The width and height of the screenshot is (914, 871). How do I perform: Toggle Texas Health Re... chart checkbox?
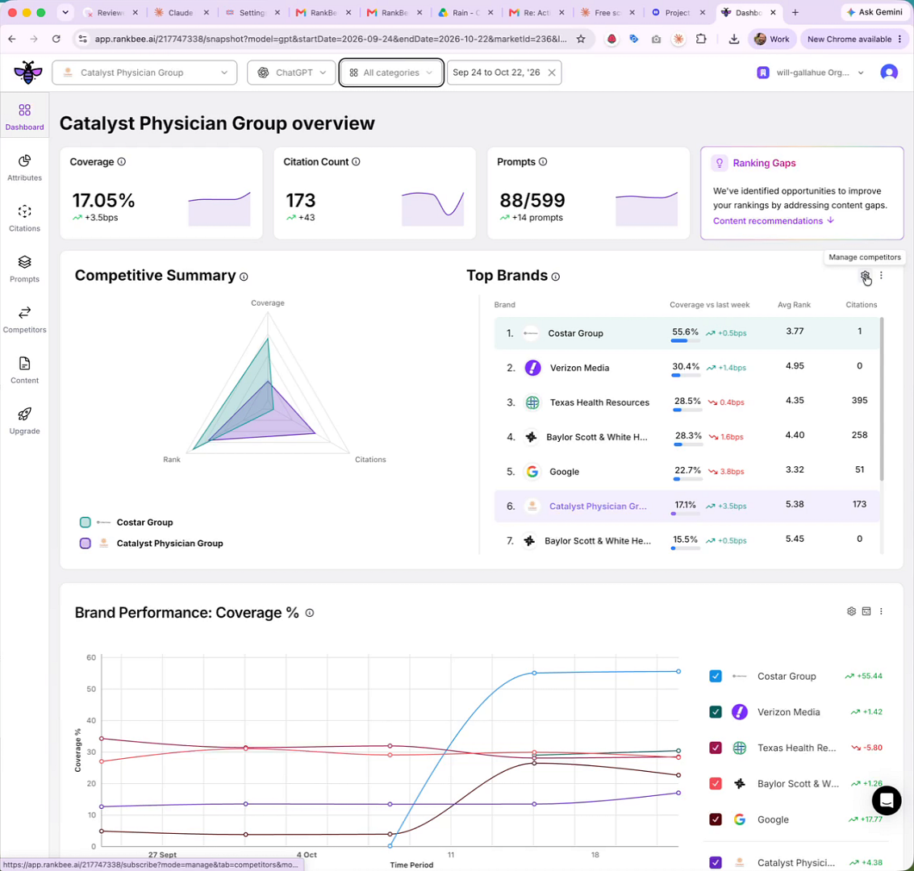(716, 748)
